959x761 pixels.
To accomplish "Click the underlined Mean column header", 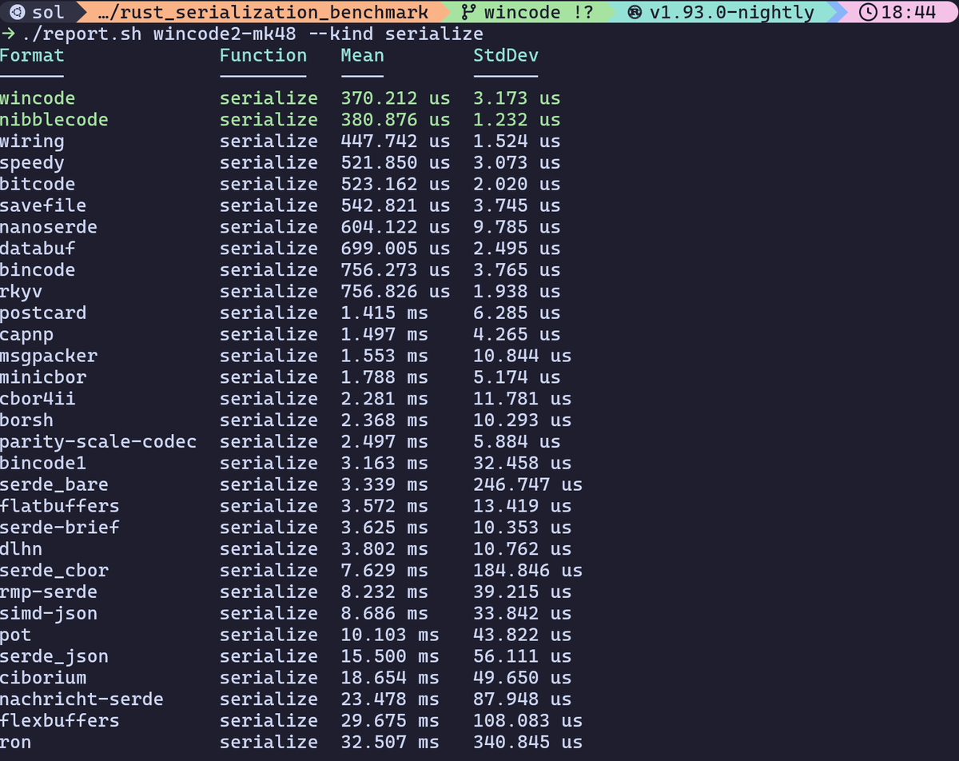I will coord(362,55).
